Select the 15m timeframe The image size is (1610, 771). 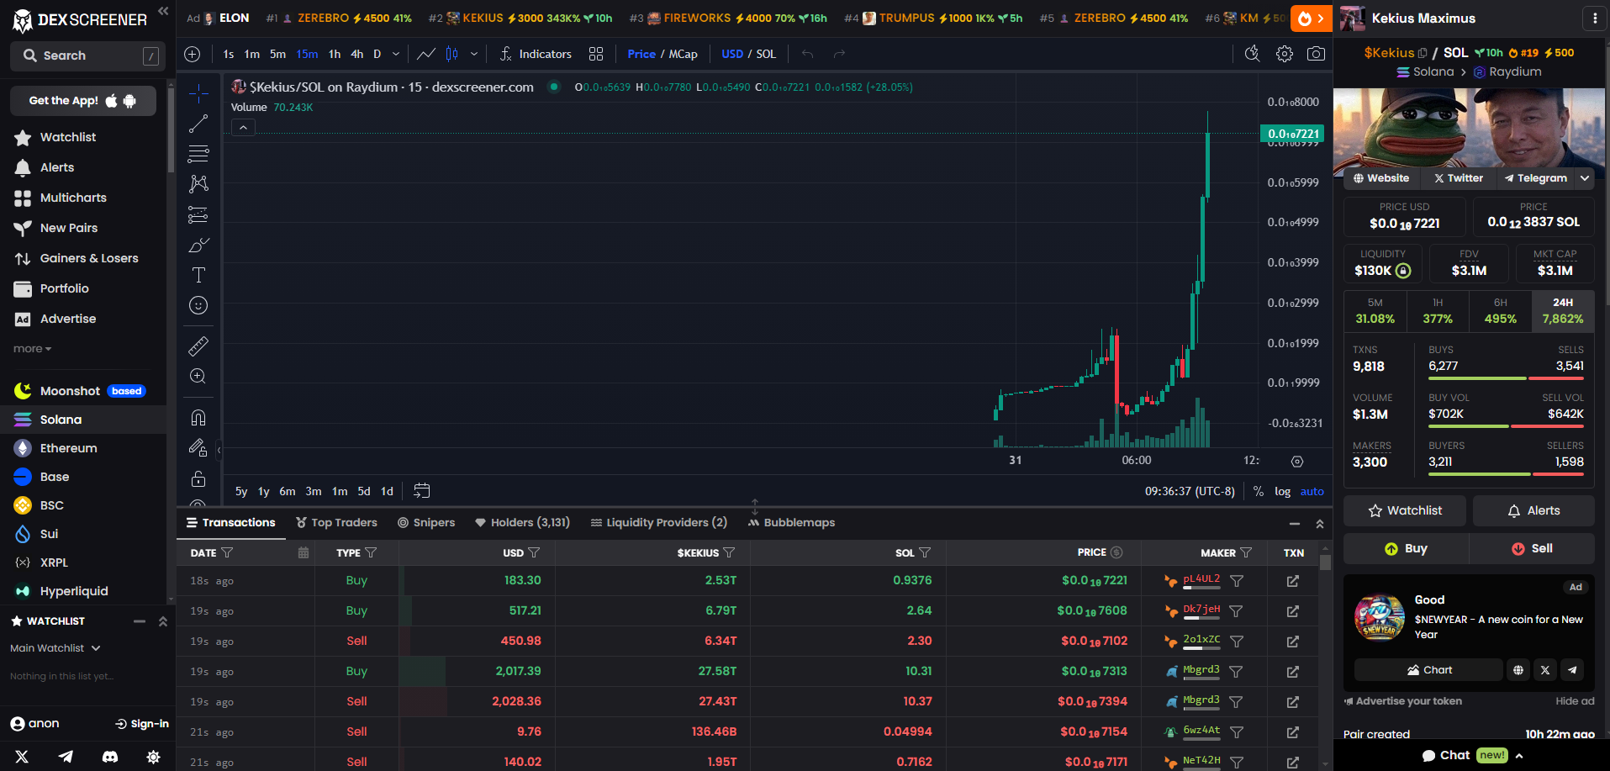(307, 54)
